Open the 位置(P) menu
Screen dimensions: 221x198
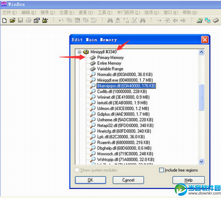coord(67,13)
